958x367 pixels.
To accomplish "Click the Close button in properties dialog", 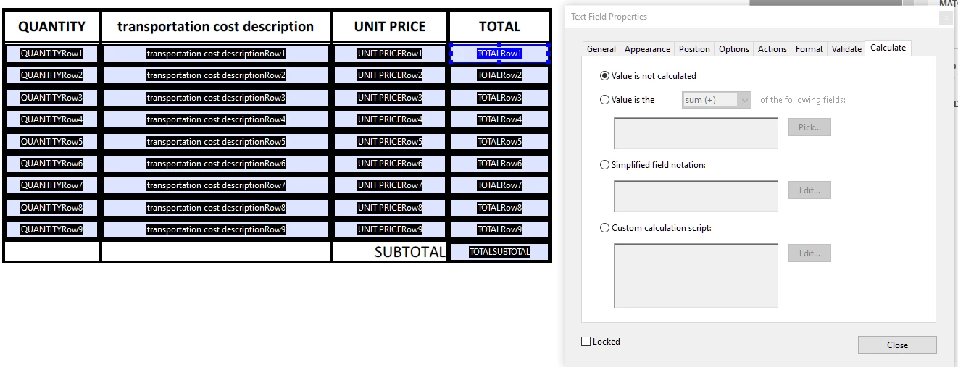I will point(897,345).
